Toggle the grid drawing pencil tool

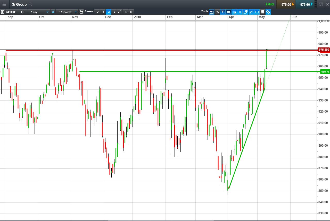(234, 12)
